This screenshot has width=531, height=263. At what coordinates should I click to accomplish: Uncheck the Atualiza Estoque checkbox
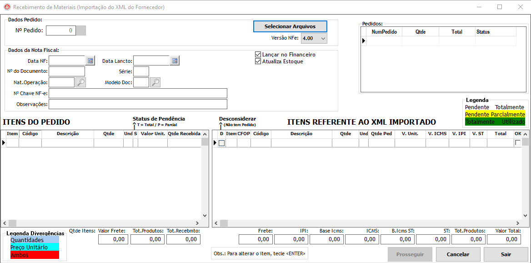[258, 61]
